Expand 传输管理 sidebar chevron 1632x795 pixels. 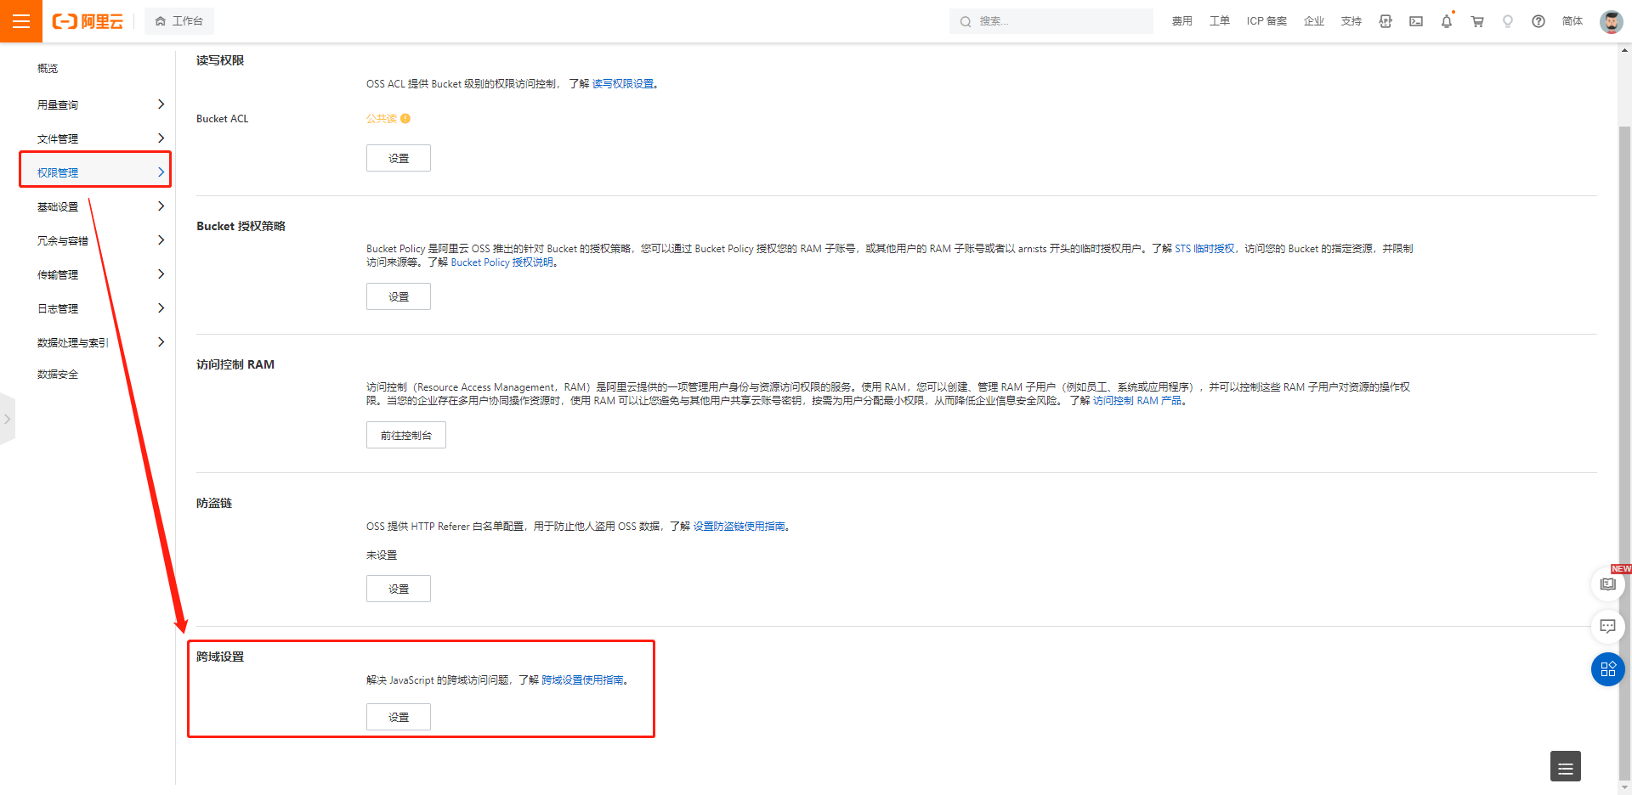click(x=161, y=274)
